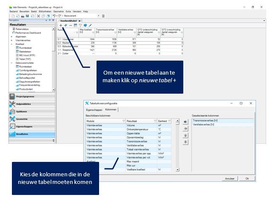This screenshot has width=273, height=203.
Task: Click the undo arrow in main toolbar
Action: [54, 16]
